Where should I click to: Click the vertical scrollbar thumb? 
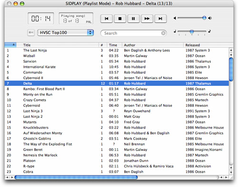pyautogui.click(x=231, y=70)
